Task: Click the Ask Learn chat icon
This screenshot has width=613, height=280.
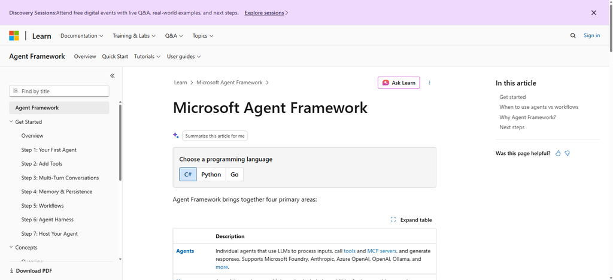Action: (x=386, y=83)
